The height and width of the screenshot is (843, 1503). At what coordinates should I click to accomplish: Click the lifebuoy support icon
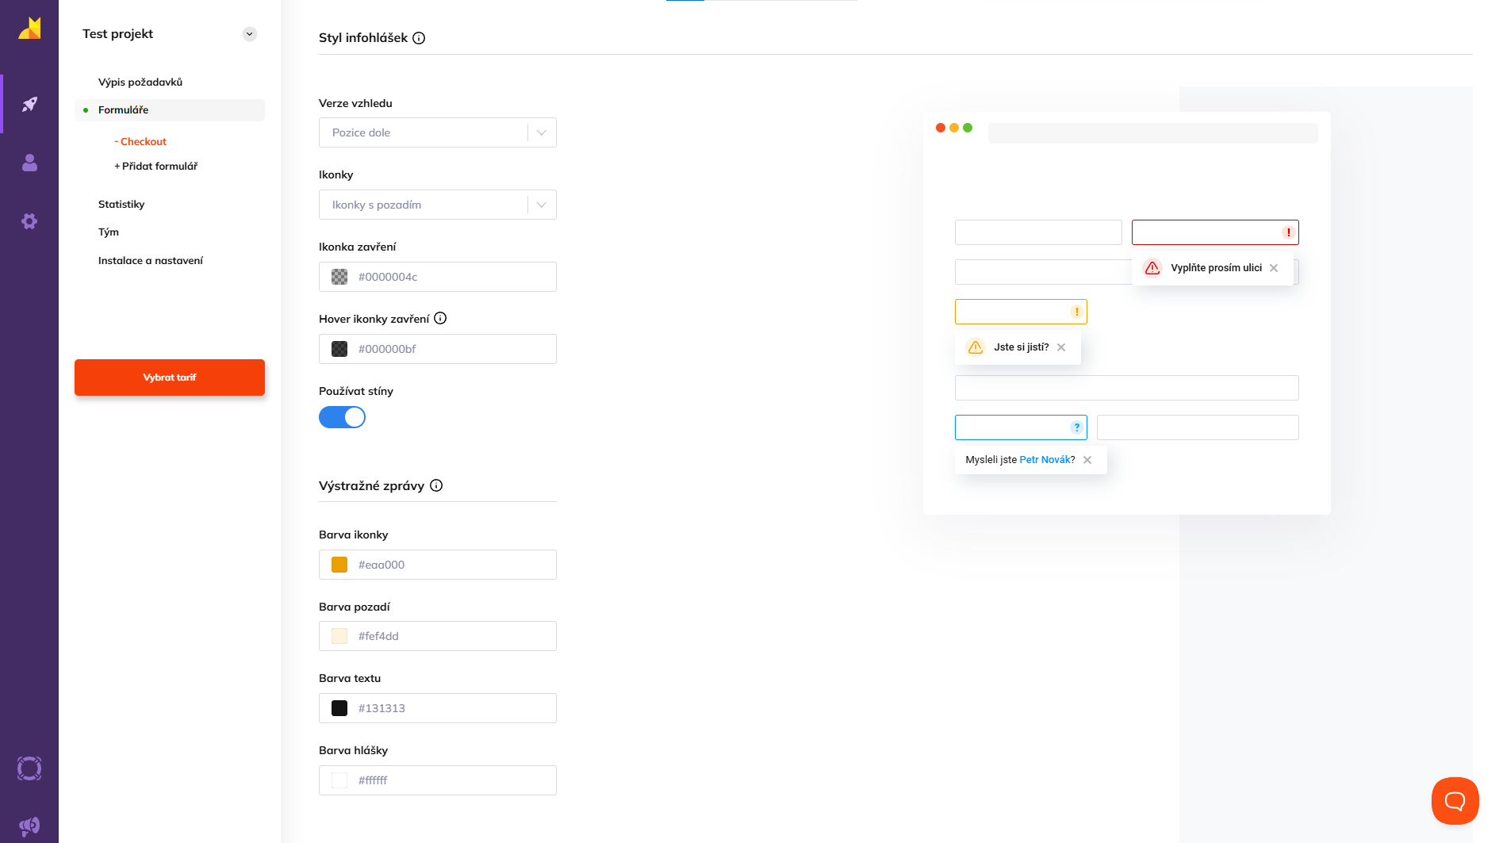point(29,768)
